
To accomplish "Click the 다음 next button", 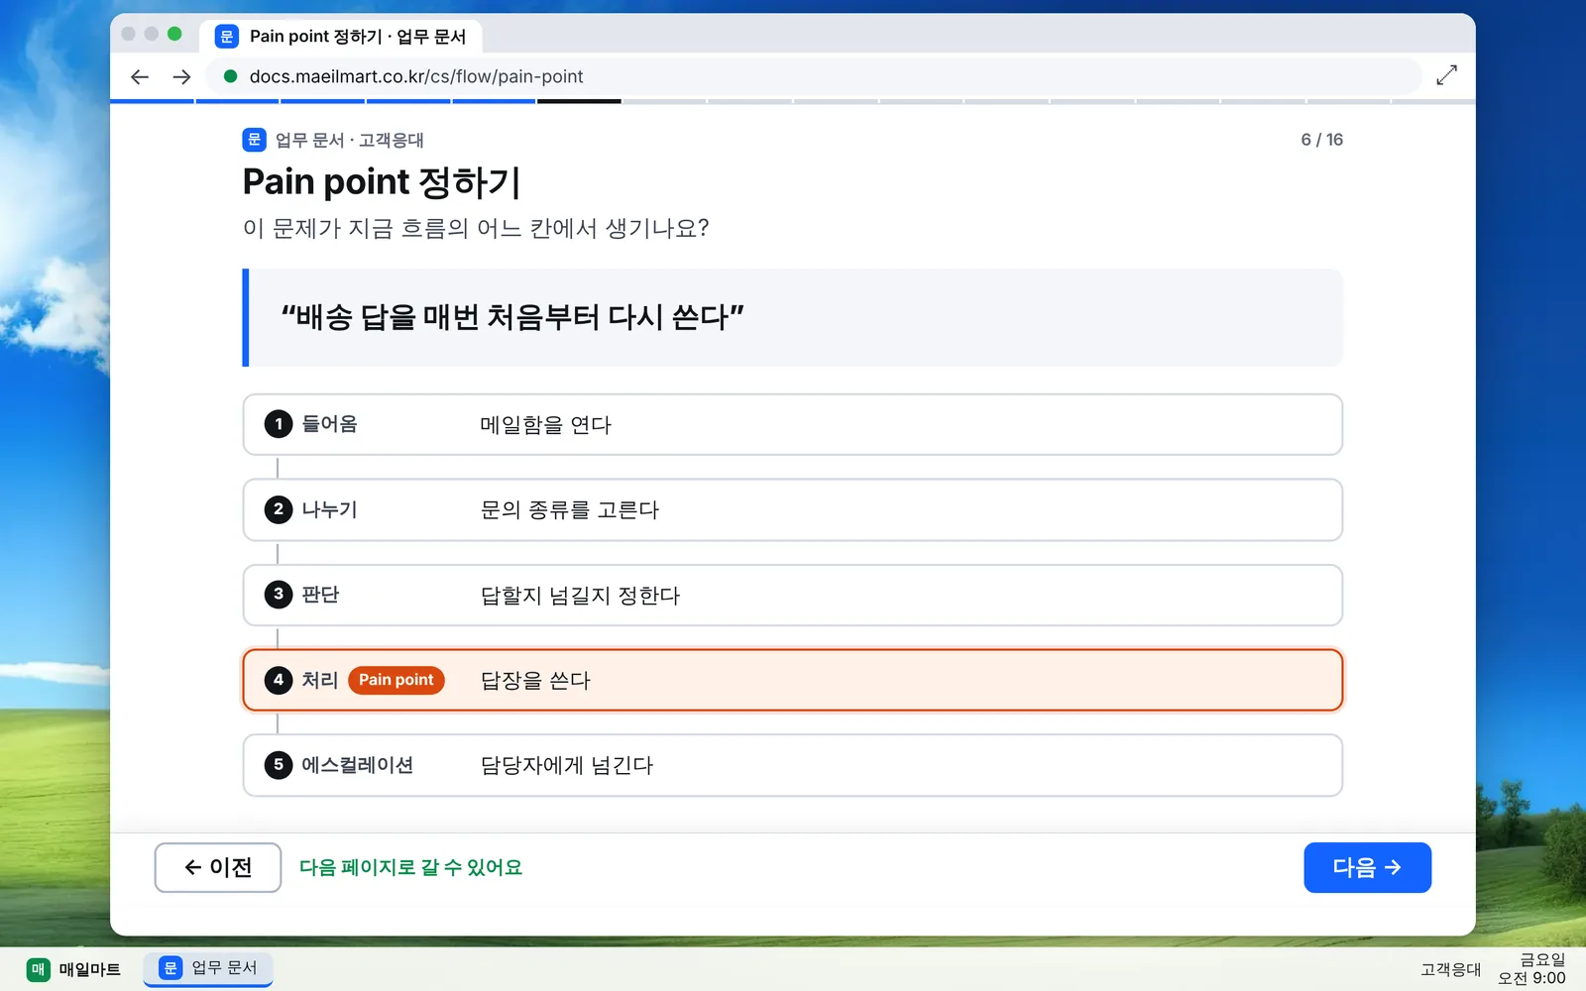I will 1367,867.
